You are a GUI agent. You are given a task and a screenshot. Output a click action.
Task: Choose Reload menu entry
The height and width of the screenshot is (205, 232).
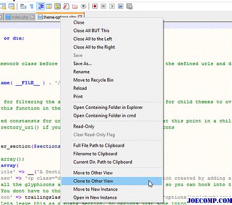[112, 88]
